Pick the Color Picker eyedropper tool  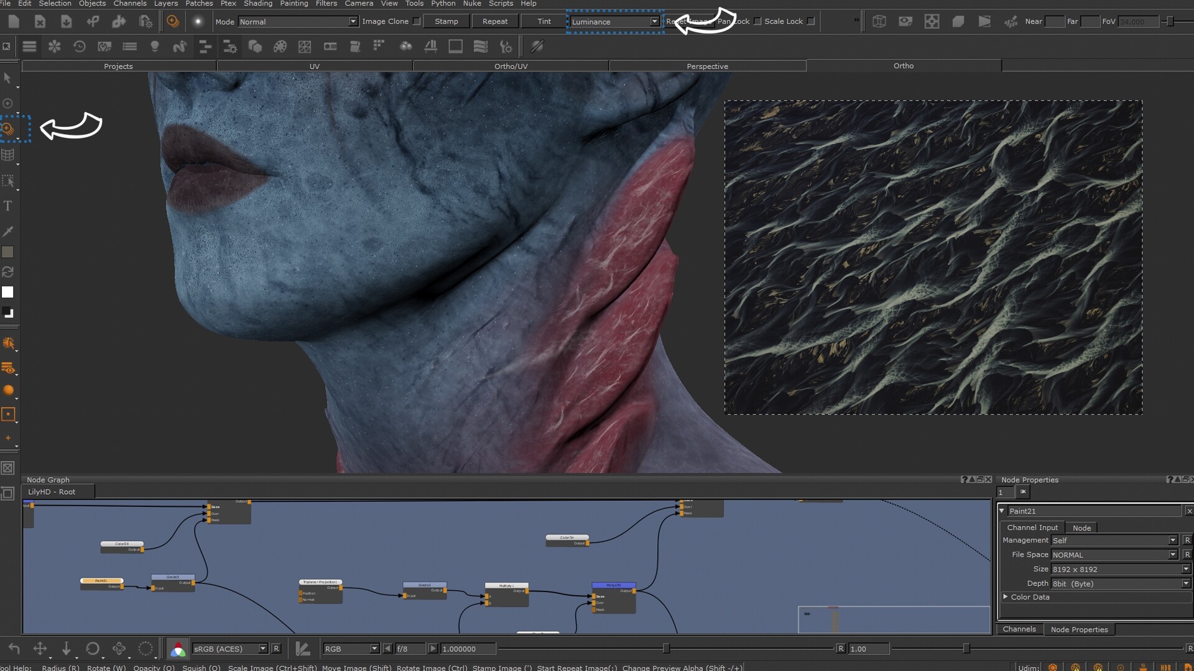click(x=7, y=232)
